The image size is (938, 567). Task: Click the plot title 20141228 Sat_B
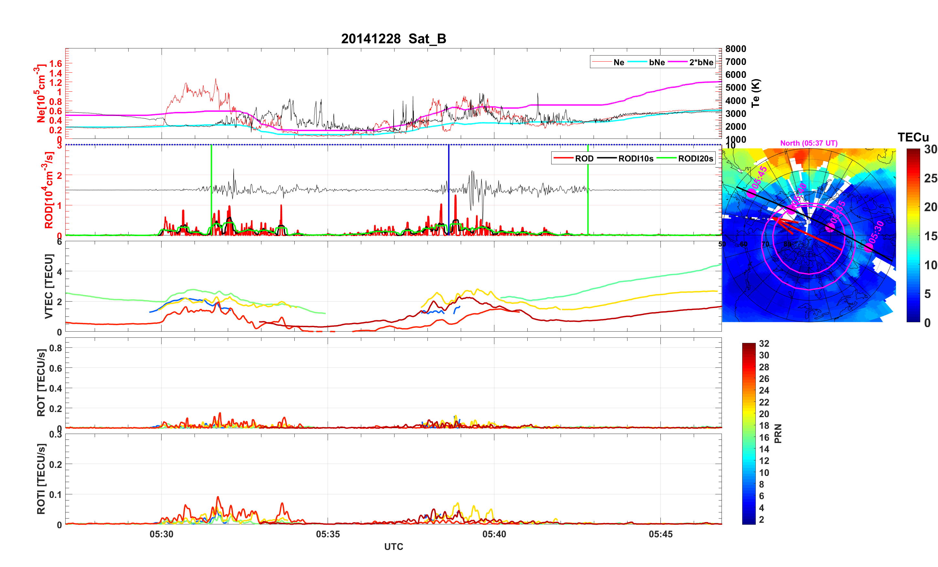point(393,38)
